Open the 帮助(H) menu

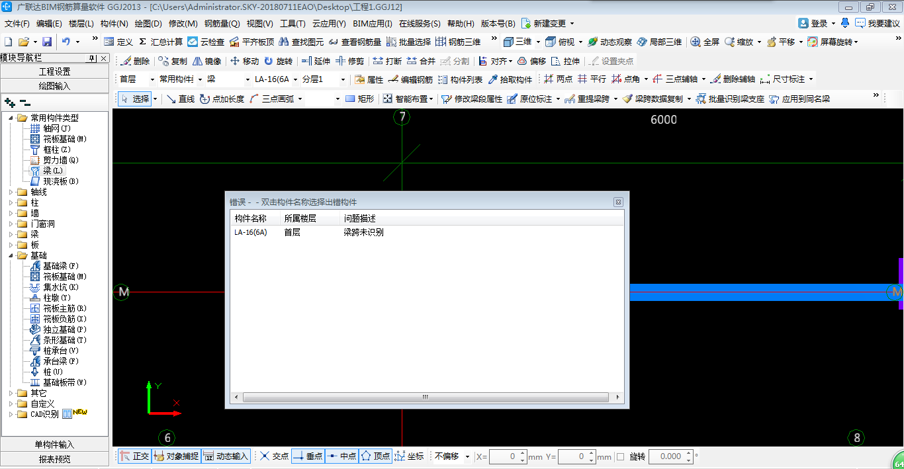(461, 24)
